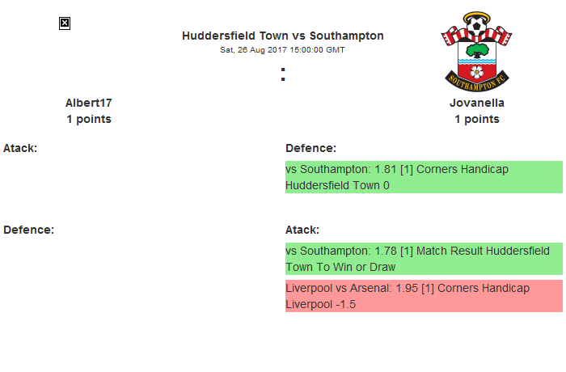Click the Southampton FC ribbon banner text

tap(476, 82)
